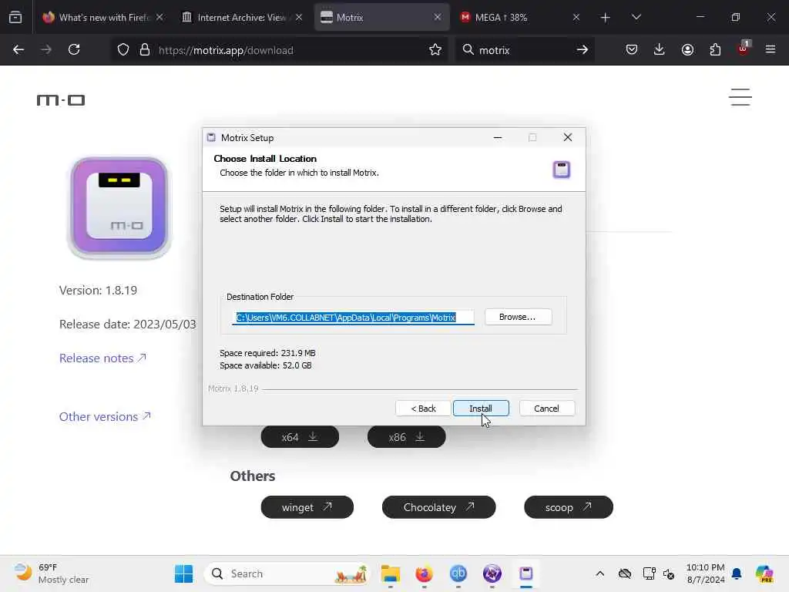Open uBlock Origin extension icon
789x592 pixels.
[x=744, y=49]
